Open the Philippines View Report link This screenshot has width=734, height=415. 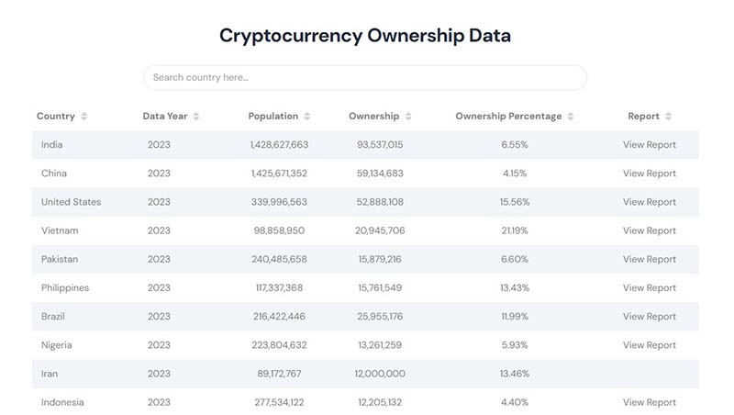tap(649, 288)
